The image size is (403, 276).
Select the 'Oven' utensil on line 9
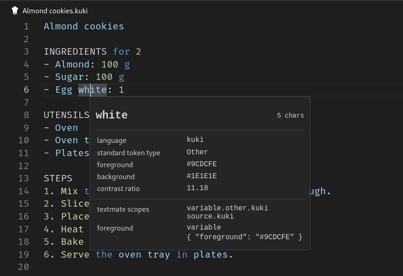pyautogui.click(x=66, y=128)
